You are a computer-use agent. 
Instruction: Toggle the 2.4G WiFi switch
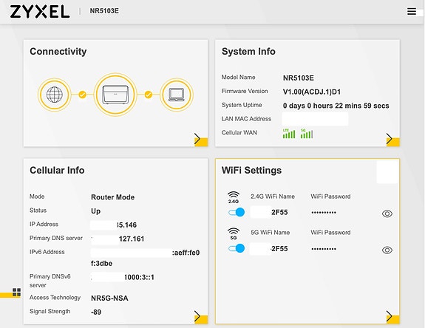(237, 212)
